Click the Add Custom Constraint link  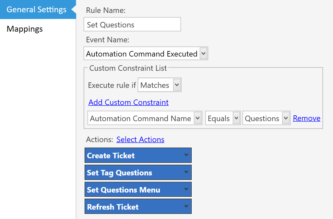[x=128, y=102]
